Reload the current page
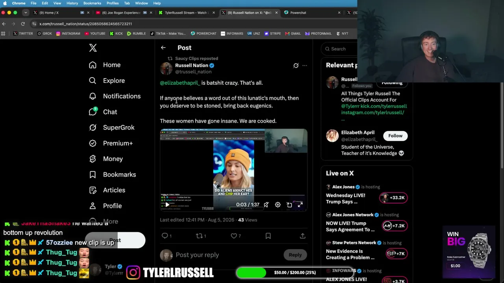 (23, 24)
